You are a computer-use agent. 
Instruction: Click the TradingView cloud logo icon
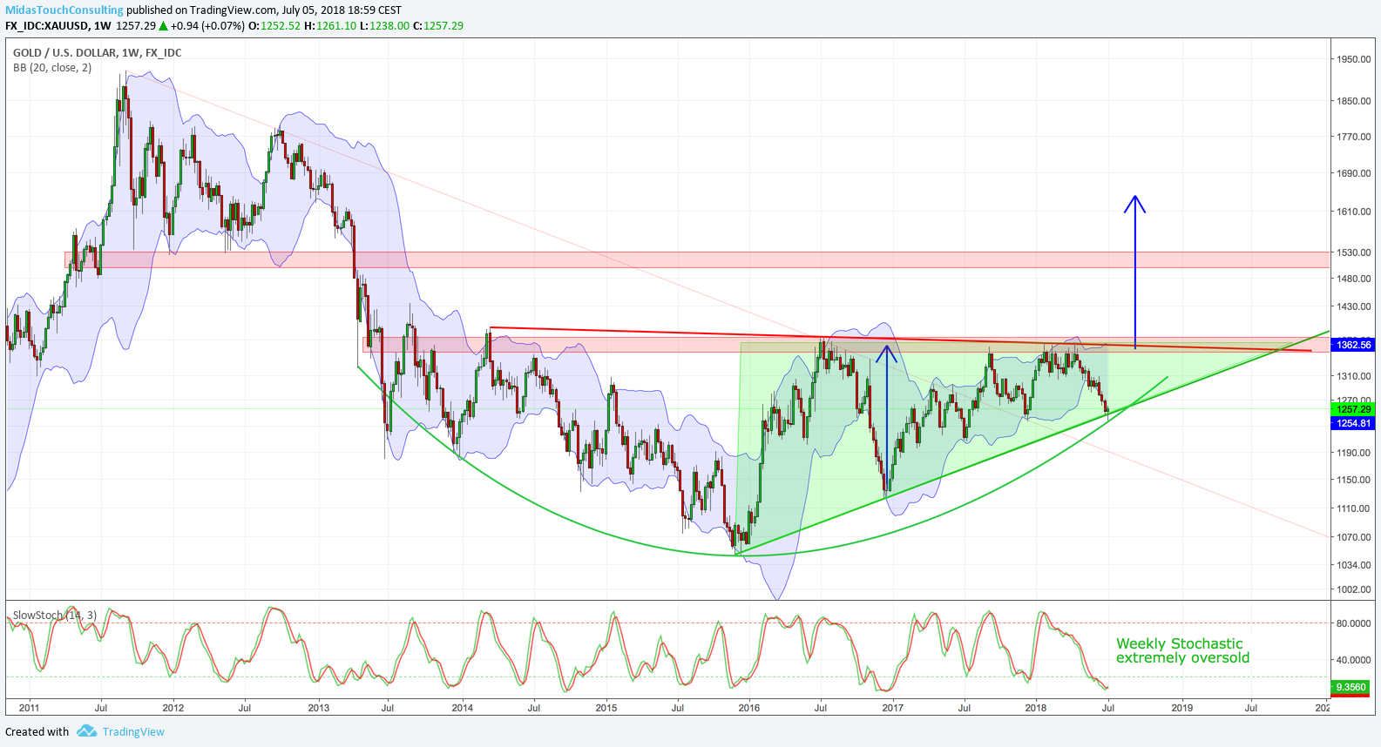86,730
